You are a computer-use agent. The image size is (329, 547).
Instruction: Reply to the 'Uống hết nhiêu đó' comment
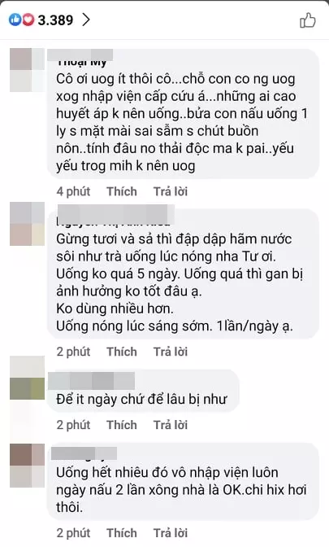coord(171,533)
